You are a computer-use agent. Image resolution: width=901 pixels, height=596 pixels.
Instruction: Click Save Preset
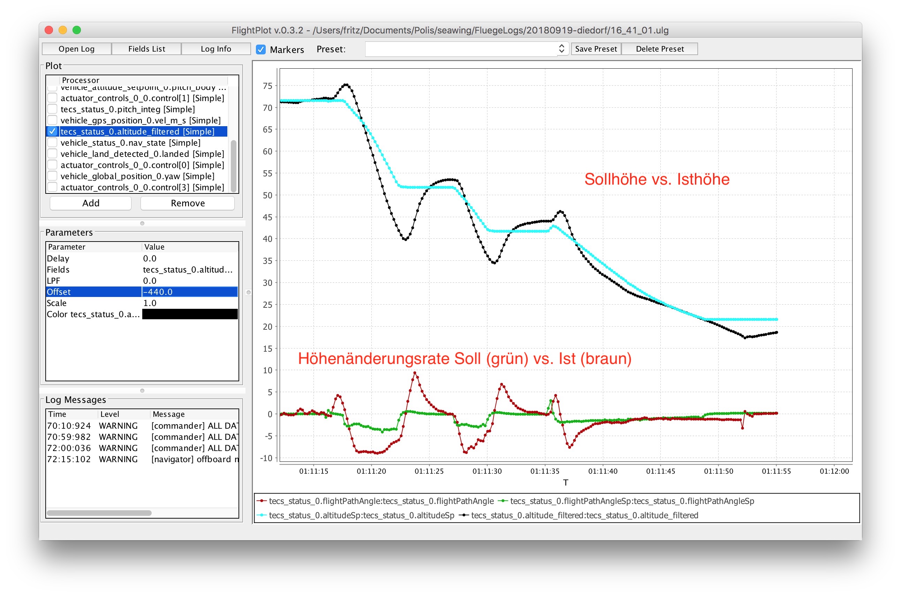point(596,49)
